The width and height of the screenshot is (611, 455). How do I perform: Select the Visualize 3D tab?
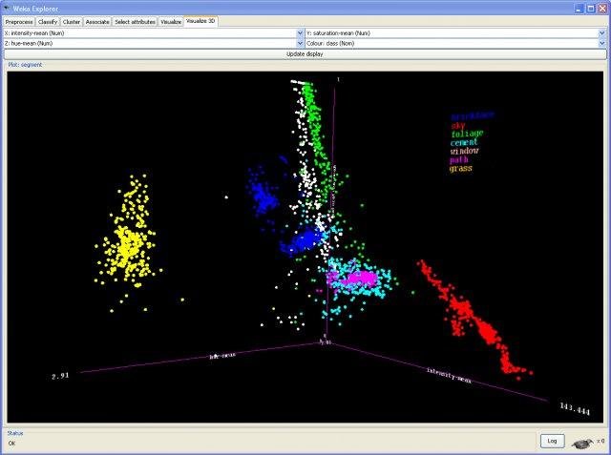[x=200, y=21]
